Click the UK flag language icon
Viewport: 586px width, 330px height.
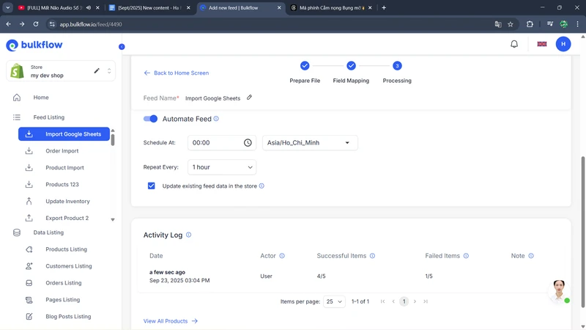(542, 44)
